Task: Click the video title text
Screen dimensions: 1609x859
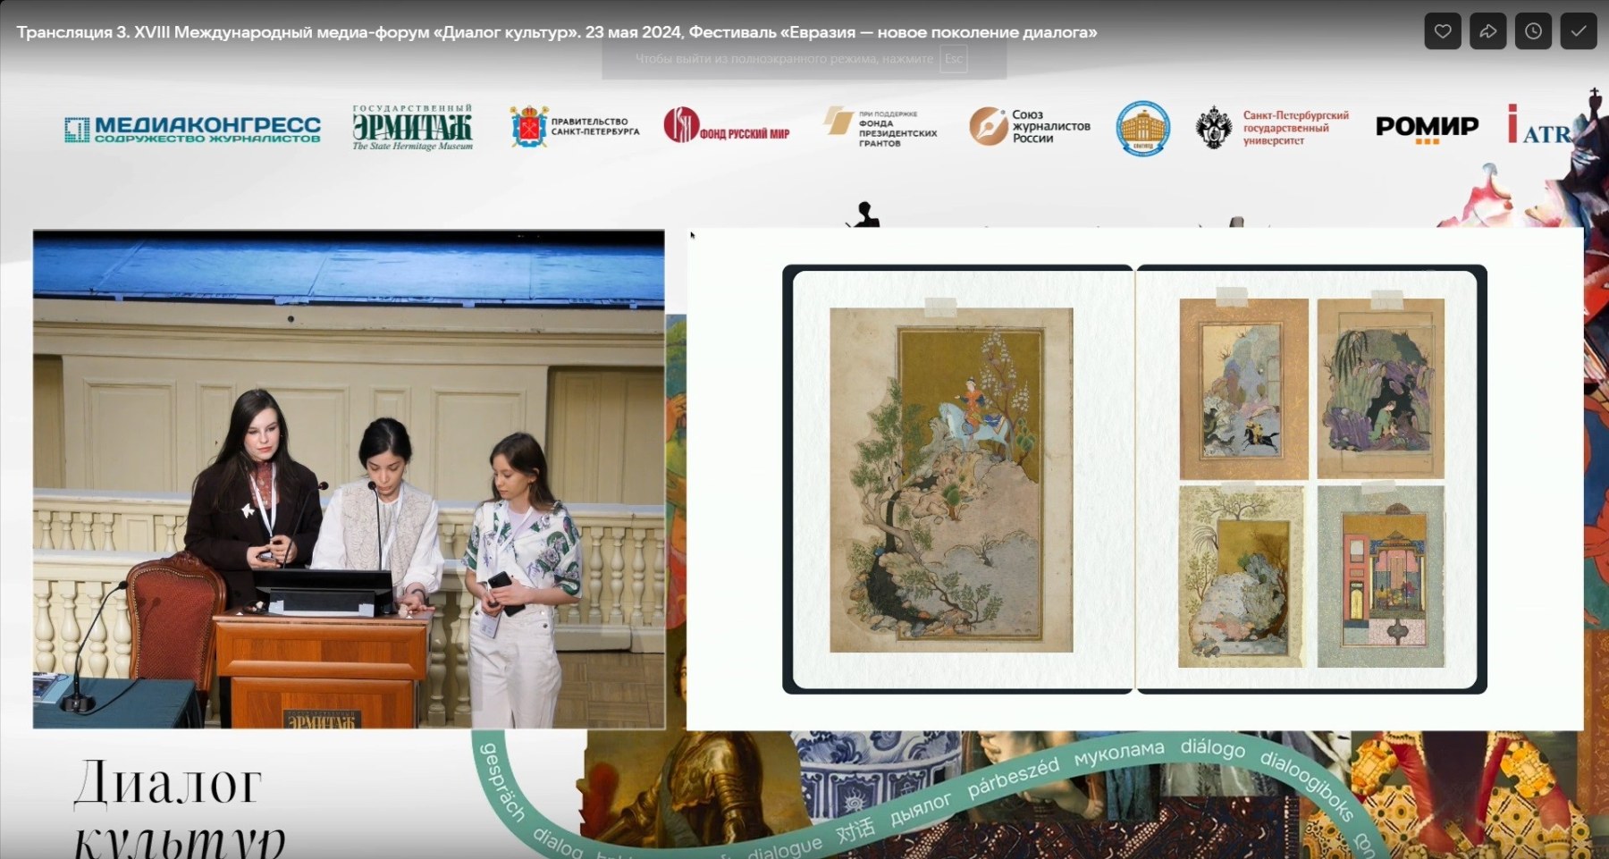Action: pos(557,32)
